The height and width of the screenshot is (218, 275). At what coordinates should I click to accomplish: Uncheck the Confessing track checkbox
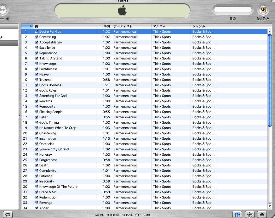37,37
